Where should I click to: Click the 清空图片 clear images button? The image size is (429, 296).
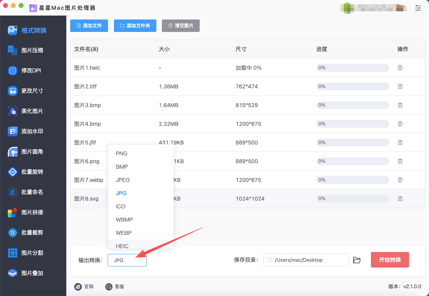click(x=181, y=26)
